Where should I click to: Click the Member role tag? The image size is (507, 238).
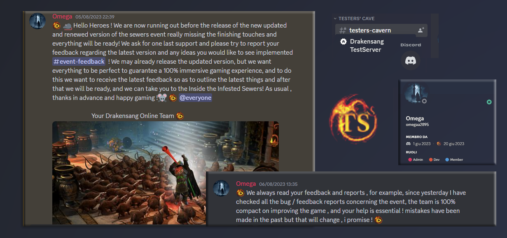pos(454,159)
